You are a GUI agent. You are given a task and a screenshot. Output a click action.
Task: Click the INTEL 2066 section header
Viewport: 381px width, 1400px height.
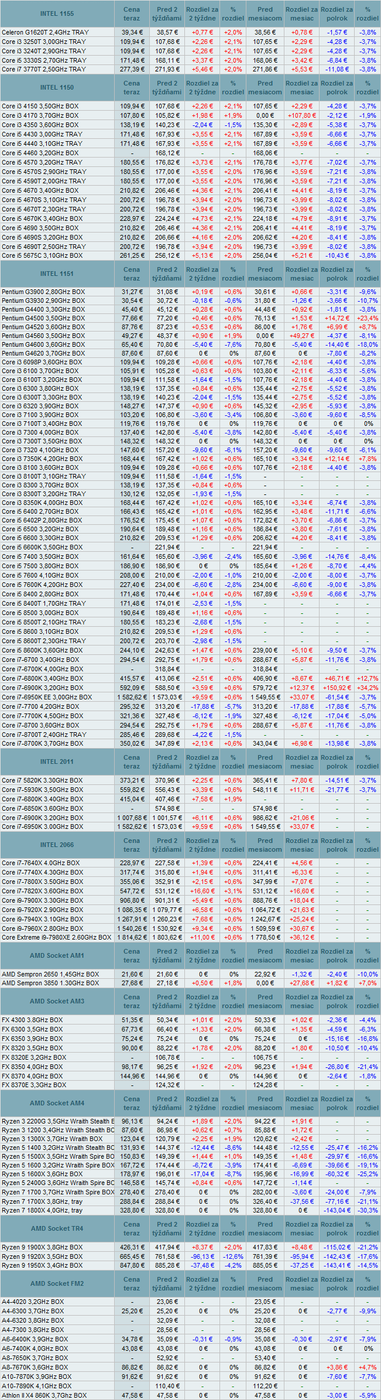[57, 845]
